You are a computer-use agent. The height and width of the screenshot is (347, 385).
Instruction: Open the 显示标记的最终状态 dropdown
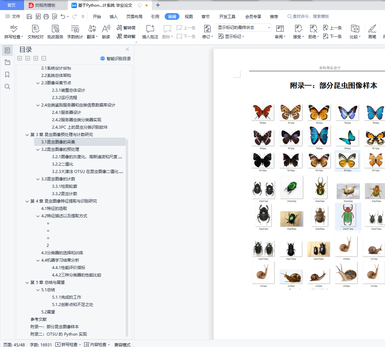(244, 28)
